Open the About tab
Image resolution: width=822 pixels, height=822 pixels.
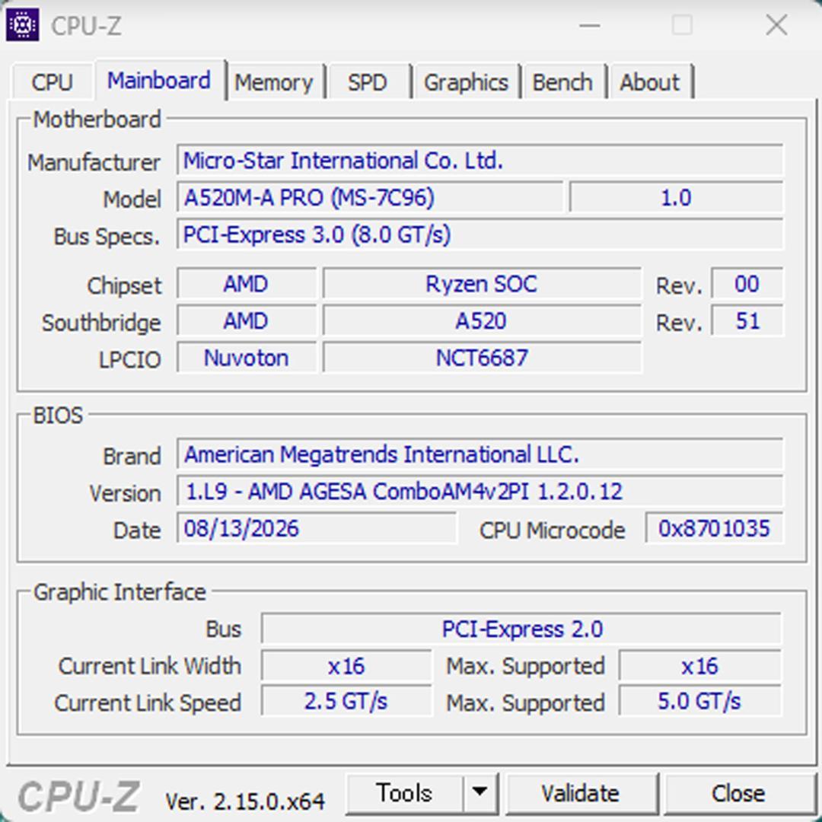tap(650, 82)
